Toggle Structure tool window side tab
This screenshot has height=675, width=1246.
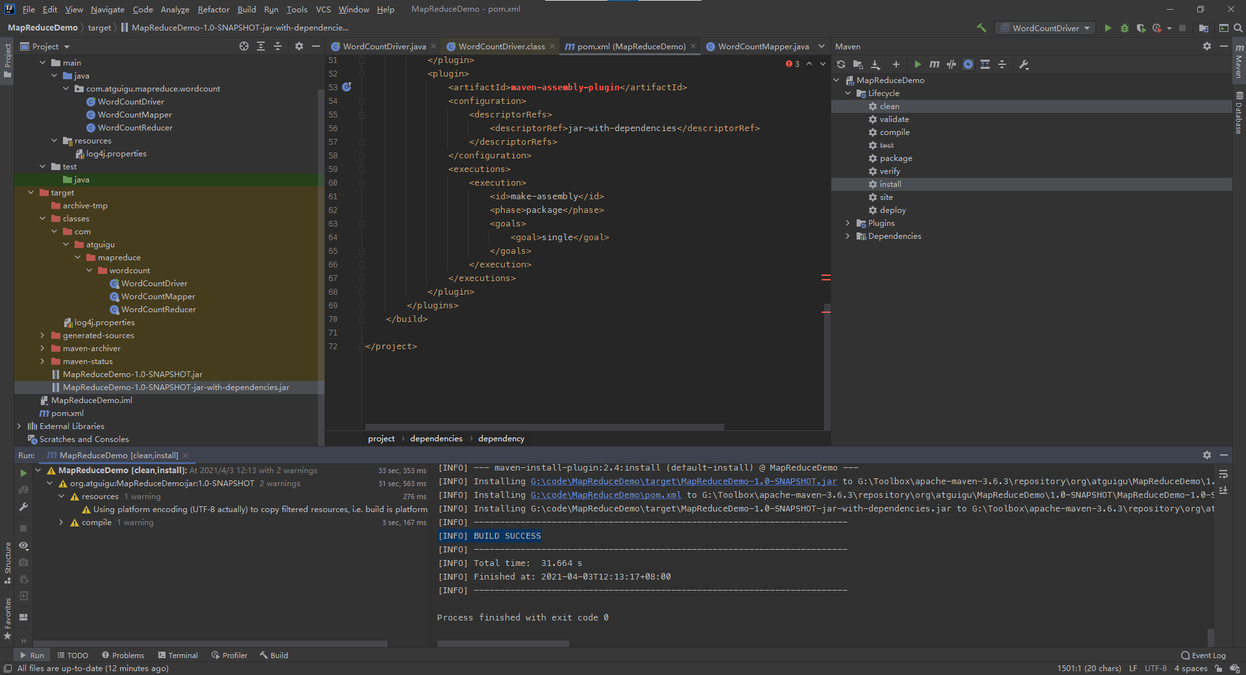point(7,562)
